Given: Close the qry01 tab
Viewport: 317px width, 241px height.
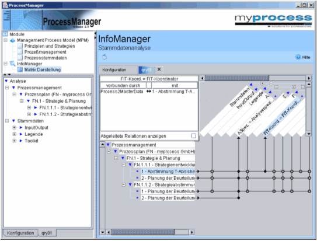Looking at the screenshot, I should [x=159, y=69].
